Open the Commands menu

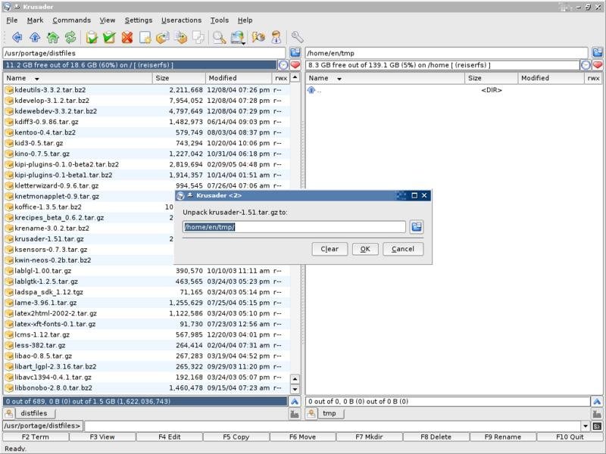click(x=72, y=20)
